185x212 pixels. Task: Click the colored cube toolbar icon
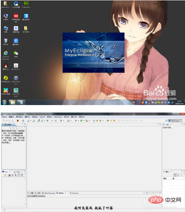tap(17, 121)
